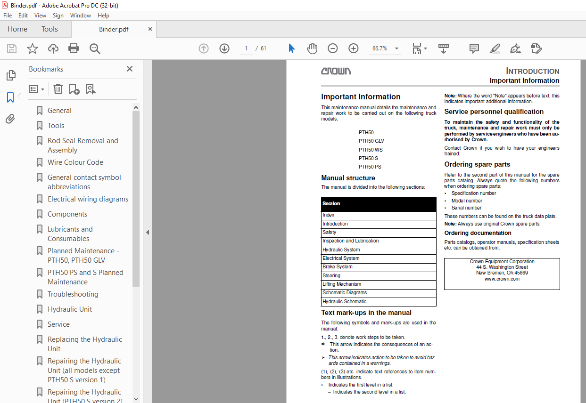The height and width of the screenshot is (403, 586).
Task: Click the Request signatures icon
Action: click(x=536, y=48)
